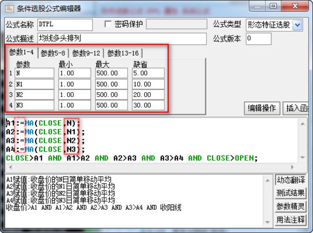Click parameter 2 name field N1
Screen dimensions: 313x233
click(x=34, y=84)
